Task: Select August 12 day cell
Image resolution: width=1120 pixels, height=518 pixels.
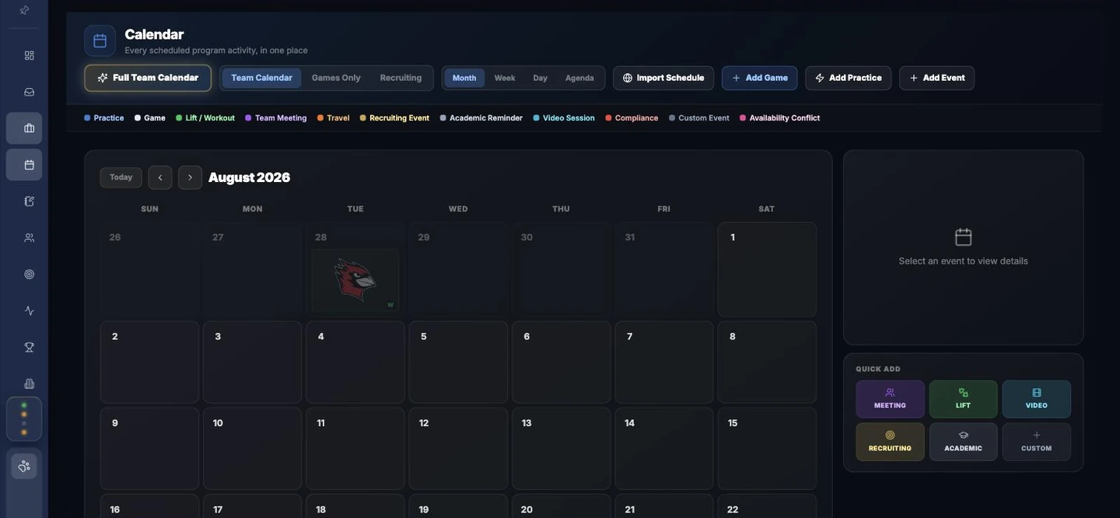Action: (x=458, y=449)
